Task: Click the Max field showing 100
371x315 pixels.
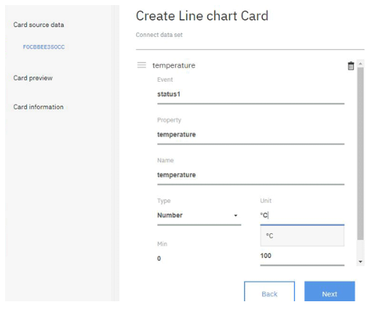Action: (x=302, y=256)
